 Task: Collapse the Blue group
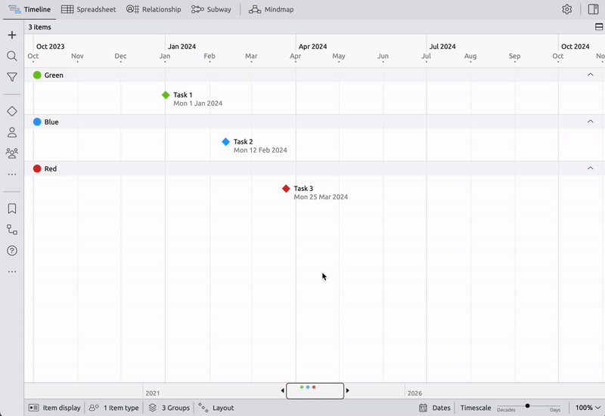(x=591, y=122)
